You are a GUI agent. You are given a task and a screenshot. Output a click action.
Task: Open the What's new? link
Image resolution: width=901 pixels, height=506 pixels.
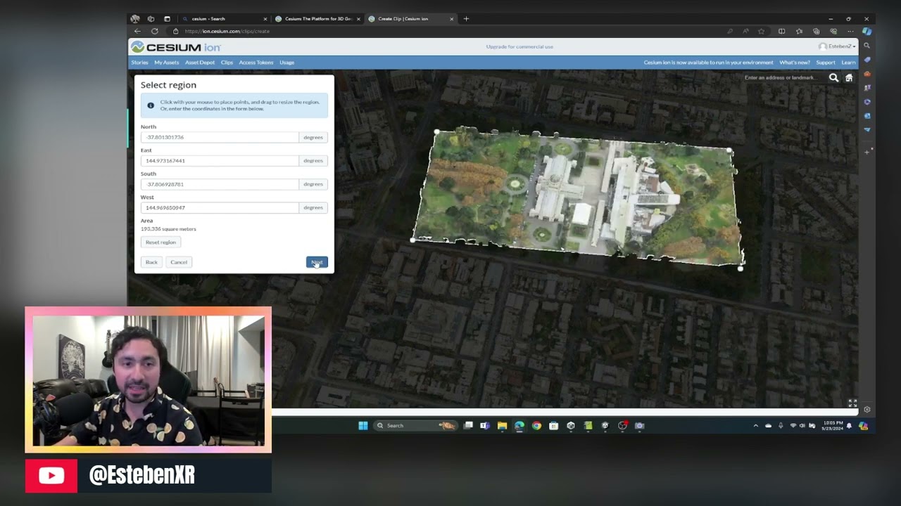[x=794, y=63]
